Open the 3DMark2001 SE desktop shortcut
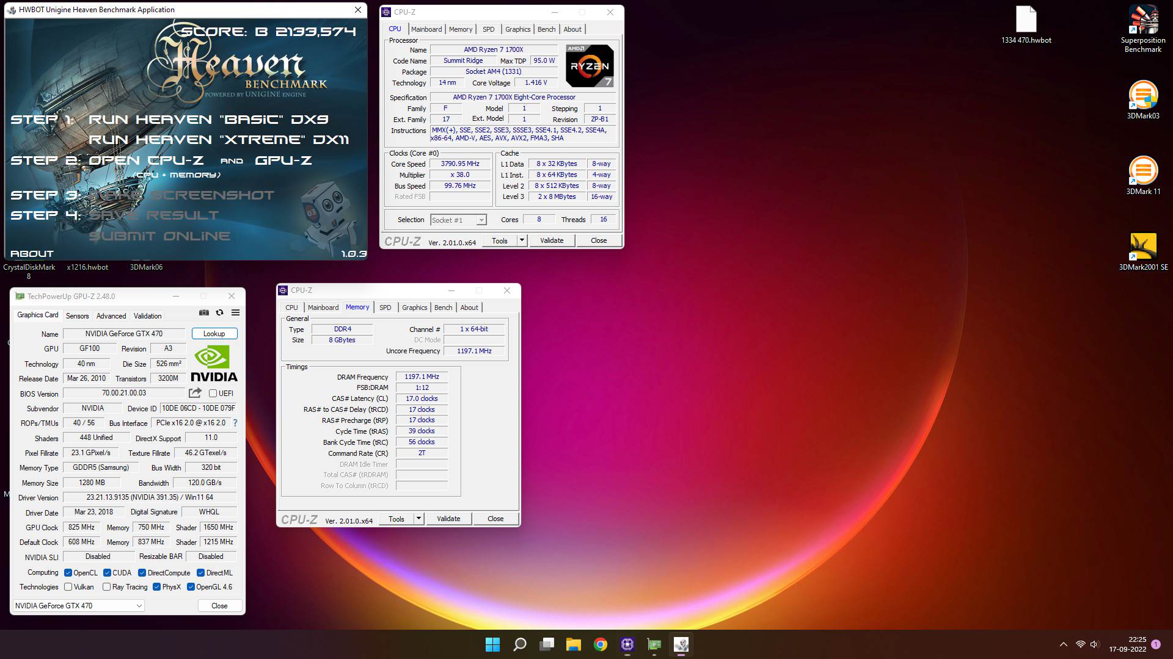Image resolution: width=1173 pixels, height=659 pixels. click(1143, 251)
